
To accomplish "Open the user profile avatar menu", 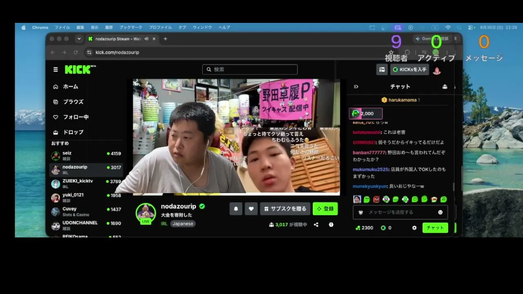I will point(437,70).
